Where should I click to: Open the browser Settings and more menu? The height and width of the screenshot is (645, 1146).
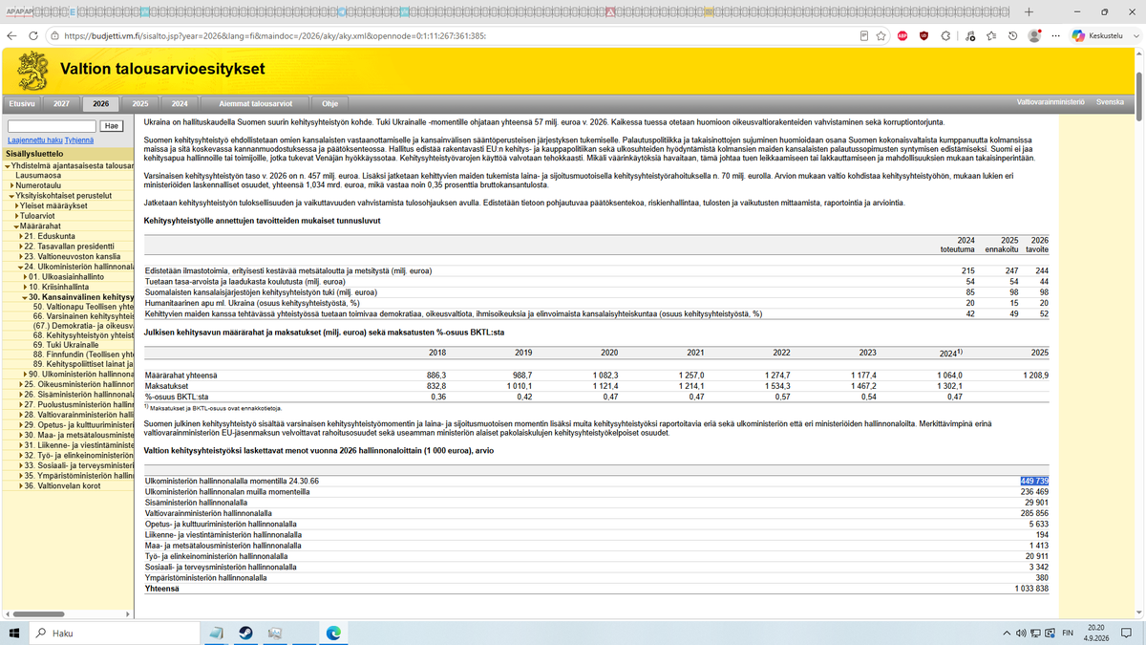(1056, 35)
